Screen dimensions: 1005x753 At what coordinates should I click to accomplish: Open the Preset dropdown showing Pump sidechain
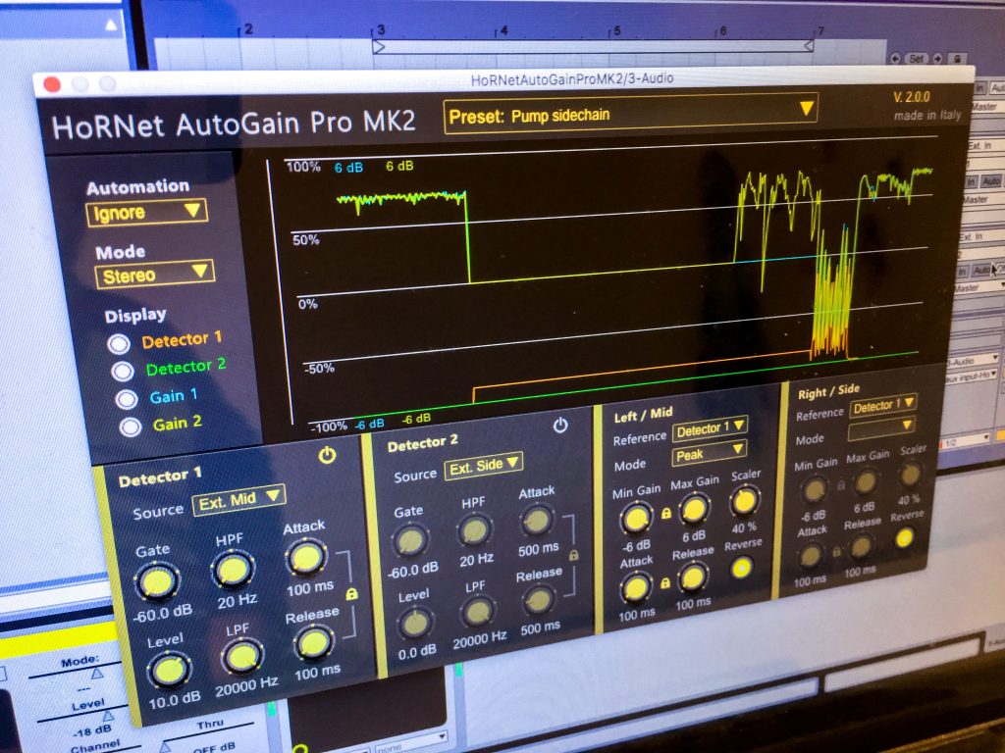[628, 111]
